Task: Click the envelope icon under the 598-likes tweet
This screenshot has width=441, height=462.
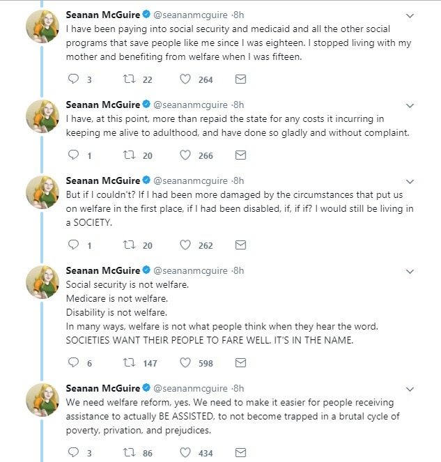Action: pos(240,362)
